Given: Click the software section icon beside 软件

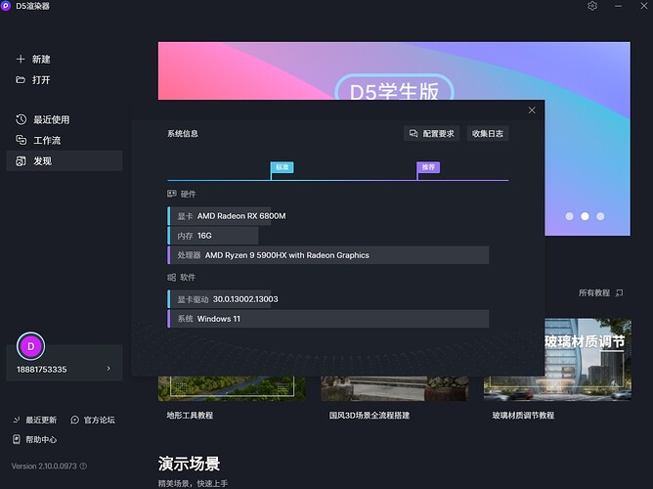Looking at the screenshot, I should coord(172,277).
